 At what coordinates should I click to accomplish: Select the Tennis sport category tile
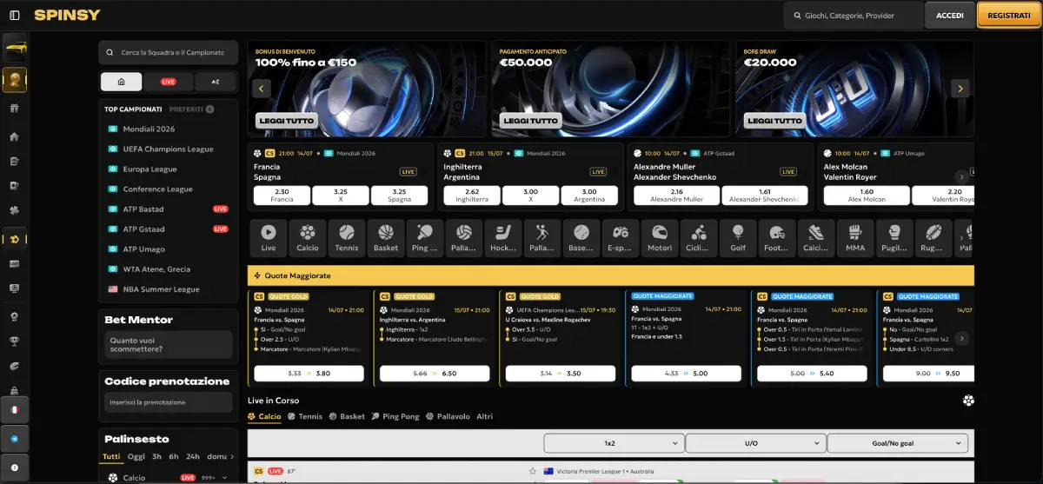pyautogui.click(x=347, y=237)
